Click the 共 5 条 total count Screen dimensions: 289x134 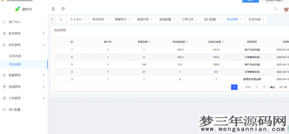[283, 87]
